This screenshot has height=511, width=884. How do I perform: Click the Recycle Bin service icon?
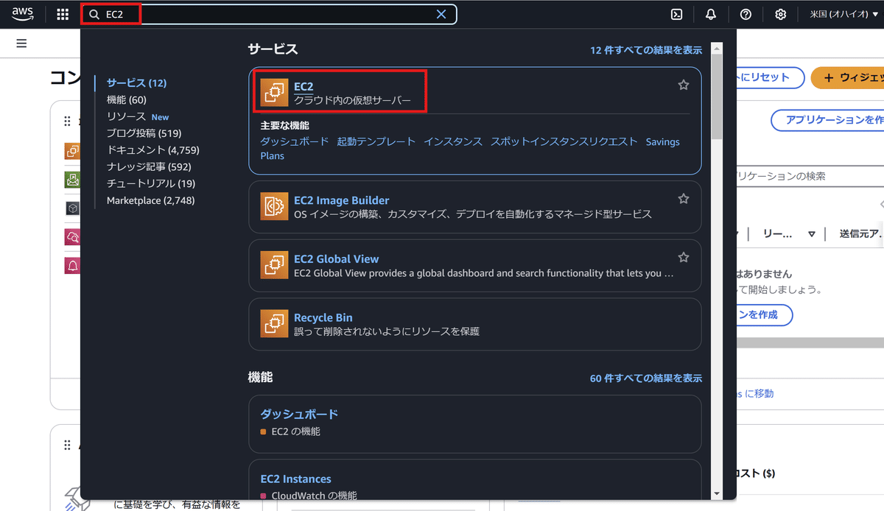(x=275, y=323)
